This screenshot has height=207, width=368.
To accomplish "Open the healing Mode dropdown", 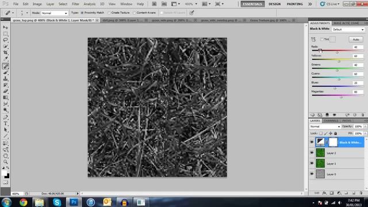I will pos(55,13).
